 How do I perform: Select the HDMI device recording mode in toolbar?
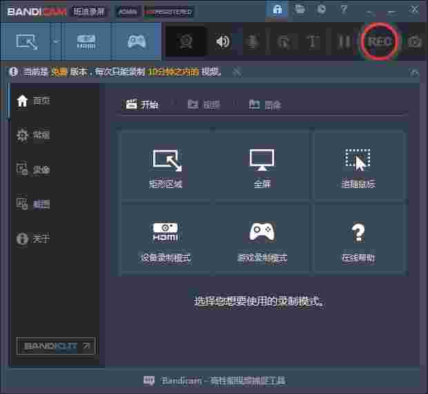86,41
